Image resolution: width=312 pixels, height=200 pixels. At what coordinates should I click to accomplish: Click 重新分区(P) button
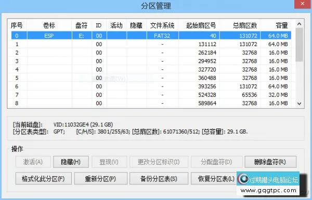coord(101,179)
